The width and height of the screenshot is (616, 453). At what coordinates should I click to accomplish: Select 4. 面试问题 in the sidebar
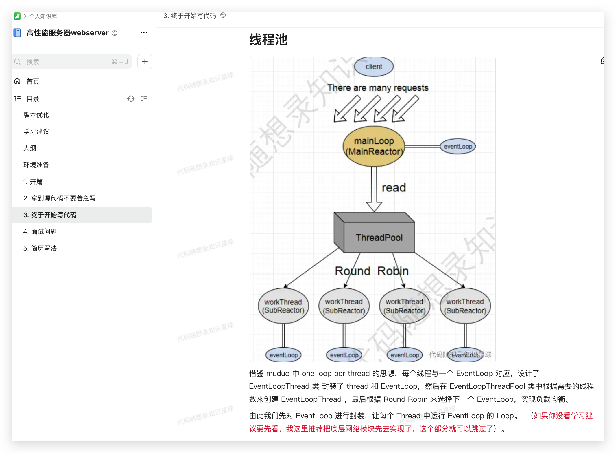40,231
